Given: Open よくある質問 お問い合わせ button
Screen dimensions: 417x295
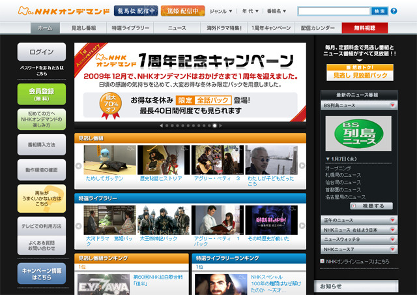Looking at the screenshot, I should coord(42,245).
